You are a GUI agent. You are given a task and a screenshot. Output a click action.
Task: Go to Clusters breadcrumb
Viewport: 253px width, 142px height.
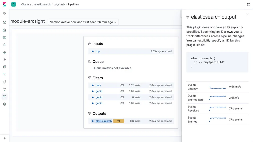click(26, 4)
